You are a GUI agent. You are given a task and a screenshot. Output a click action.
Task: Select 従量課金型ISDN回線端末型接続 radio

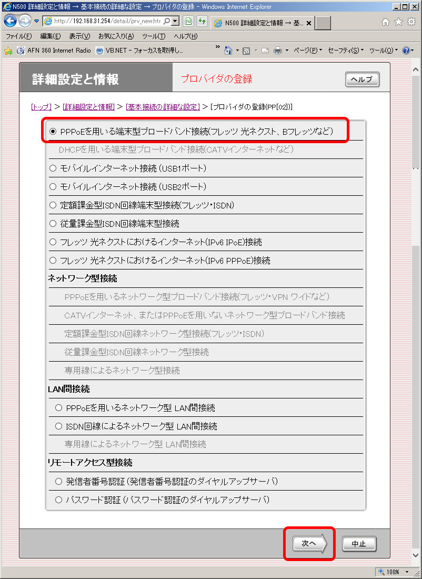pos(53,224)
